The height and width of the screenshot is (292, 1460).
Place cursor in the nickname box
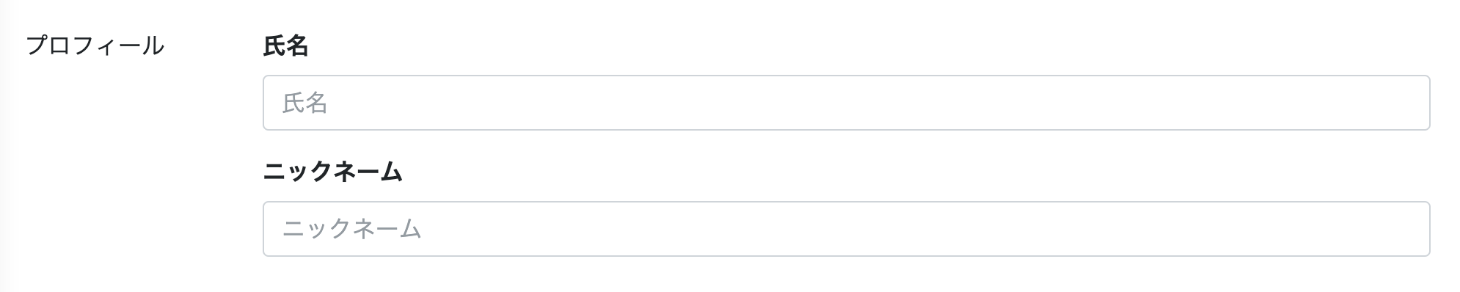(x=846, y=229)
